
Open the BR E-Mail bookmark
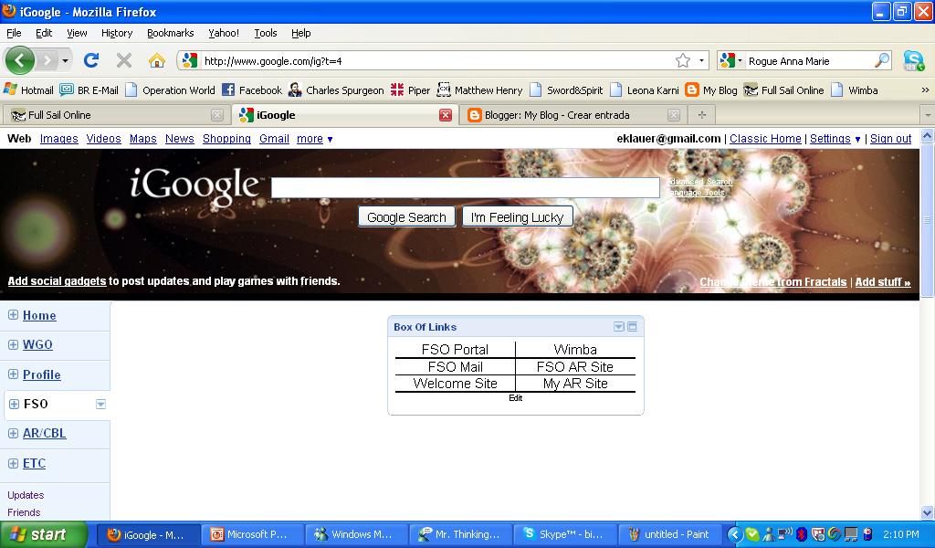pos(89,90)
